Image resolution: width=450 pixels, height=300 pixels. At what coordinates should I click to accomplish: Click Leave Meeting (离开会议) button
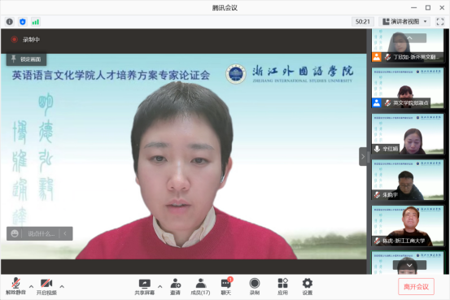(x=416, y=286)
